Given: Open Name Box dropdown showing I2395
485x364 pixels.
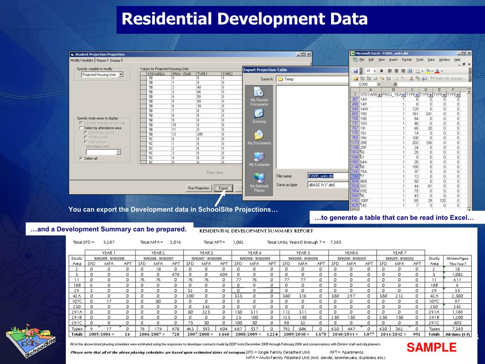Looking at the screenshot, I should pyautogui.click(x=379, y=84).
